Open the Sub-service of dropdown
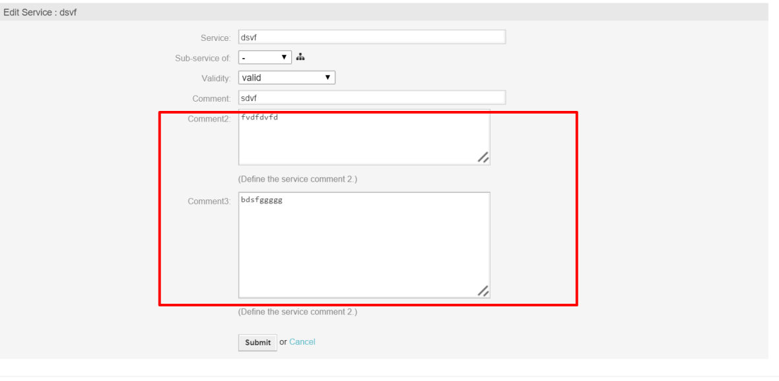The width and height of the screenshot is (779, 381). 263,57
